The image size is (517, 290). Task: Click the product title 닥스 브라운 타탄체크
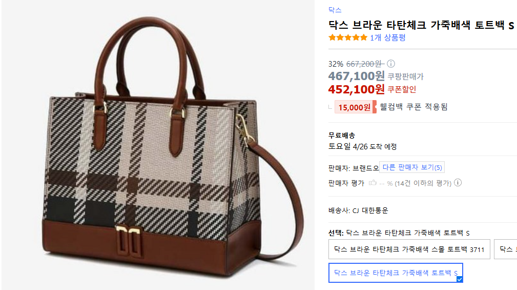421,25
